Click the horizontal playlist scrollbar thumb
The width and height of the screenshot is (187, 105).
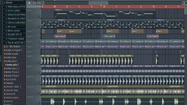98,3
